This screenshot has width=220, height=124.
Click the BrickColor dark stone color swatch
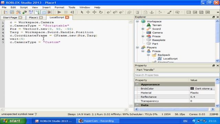(x=192, y=89)
